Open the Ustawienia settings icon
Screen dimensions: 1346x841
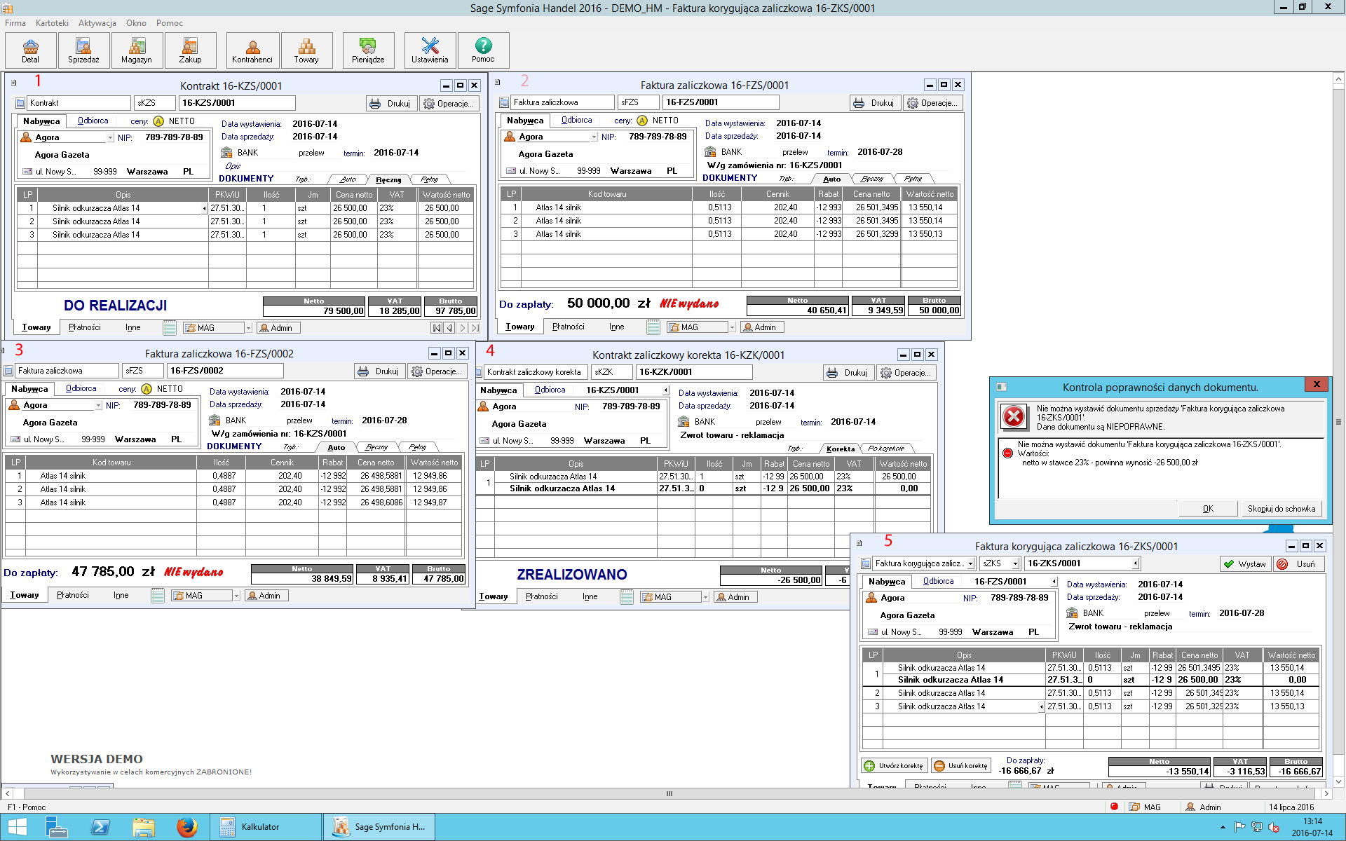pyautogui.click(x=430, y=50)
